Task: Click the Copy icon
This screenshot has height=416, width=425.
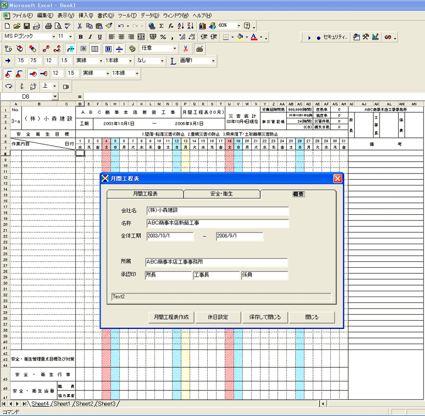Action: pos(89,26)
